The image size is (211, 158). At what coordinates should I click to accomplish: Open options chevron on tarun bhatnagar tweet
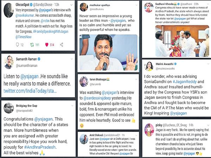click(x=136, y=79)
